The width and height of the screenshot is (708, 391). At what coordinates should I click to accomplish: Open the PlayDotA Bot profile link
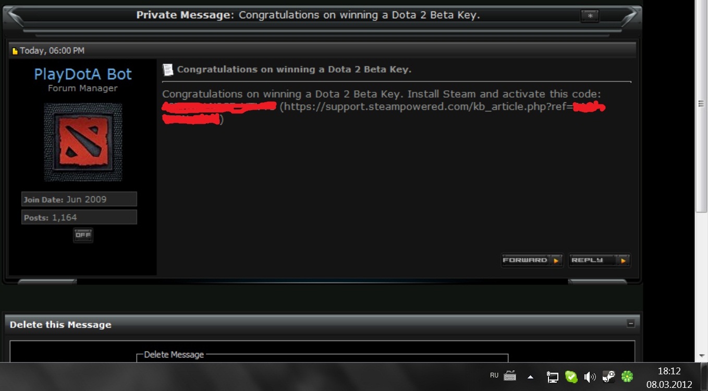coord(83,74)
